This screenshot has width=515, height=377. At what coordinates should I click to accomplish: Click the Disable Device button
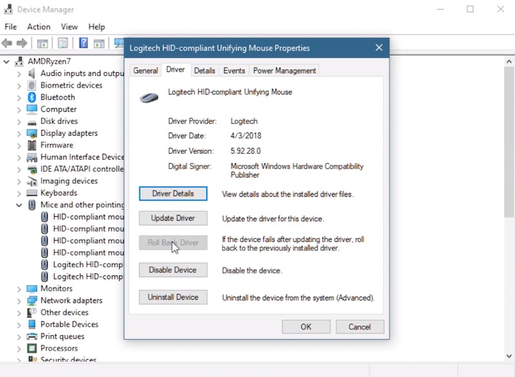[x=173, y=270]
